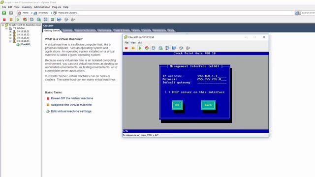The width and height of the screenshot is (315, 177).
Task: Click Suspend the virtual machine link
Action: coord(71,105)
